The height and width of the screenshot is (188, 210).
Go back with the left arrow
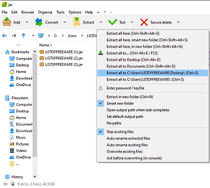click(x=5, y=36)
